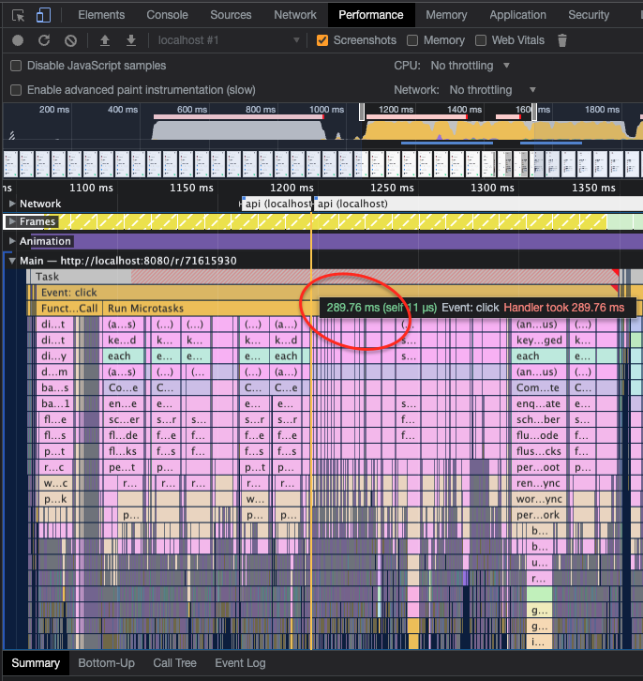
Task: Switch to the Console tab
Action: click(167, 15)
